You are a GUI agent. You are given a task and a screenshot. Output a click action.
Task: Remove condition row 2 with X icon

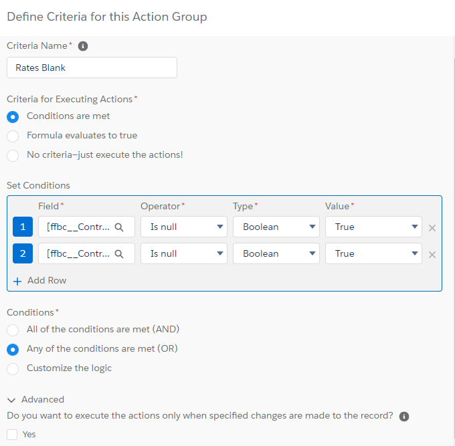(432, 254)
